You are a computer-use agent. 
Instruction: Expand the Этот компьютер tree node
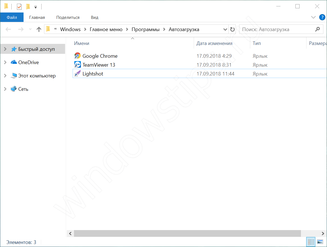click(5, 76)
